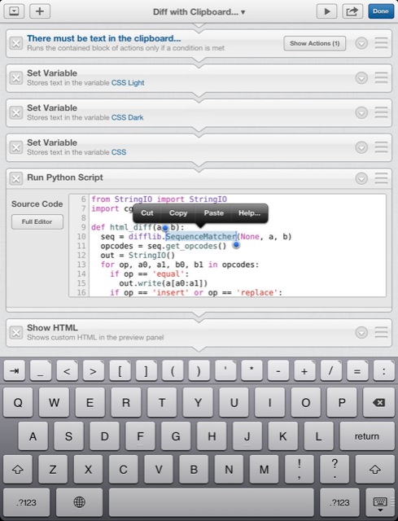Grab the reorder handle of the Show HTML action
Image resolution: width=398 pixels, height=521 pixels.
pyautogui.click(x=381, y=332)
